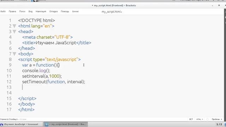226x127 pixels.
Task: Collapse the html tag fold on line 2
Action: tap(14, 26)
